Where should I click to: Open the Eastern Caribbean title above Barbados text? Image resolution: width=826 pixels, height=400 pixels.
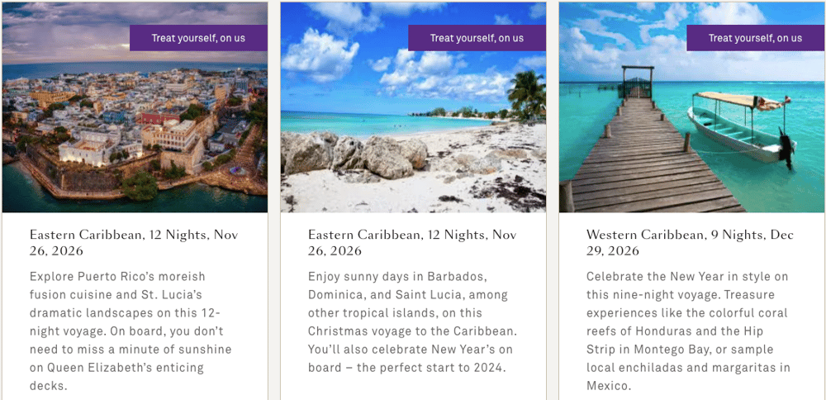412,242
